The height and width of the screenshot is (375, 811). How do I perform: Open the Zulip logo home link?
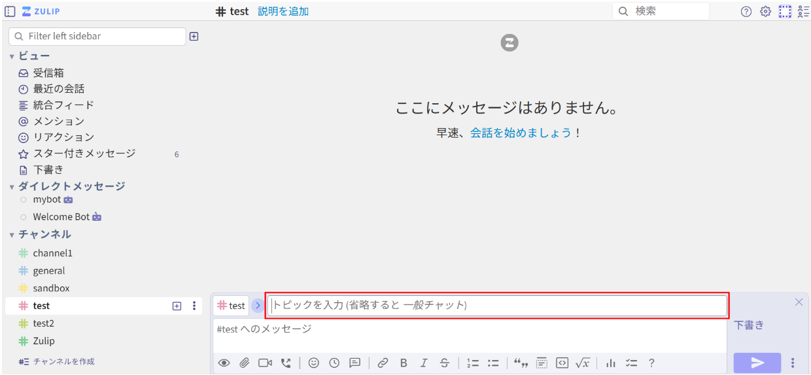41,11
